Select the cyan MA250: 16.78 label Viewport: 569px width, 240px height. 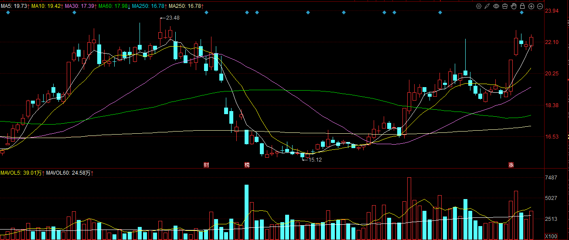[x=149, y=6]
